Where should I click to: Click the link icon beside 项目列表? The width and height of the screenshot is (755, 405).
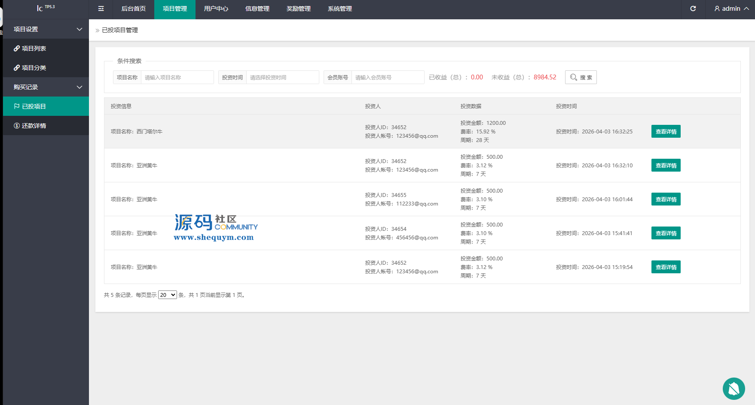tap(17, 48)
